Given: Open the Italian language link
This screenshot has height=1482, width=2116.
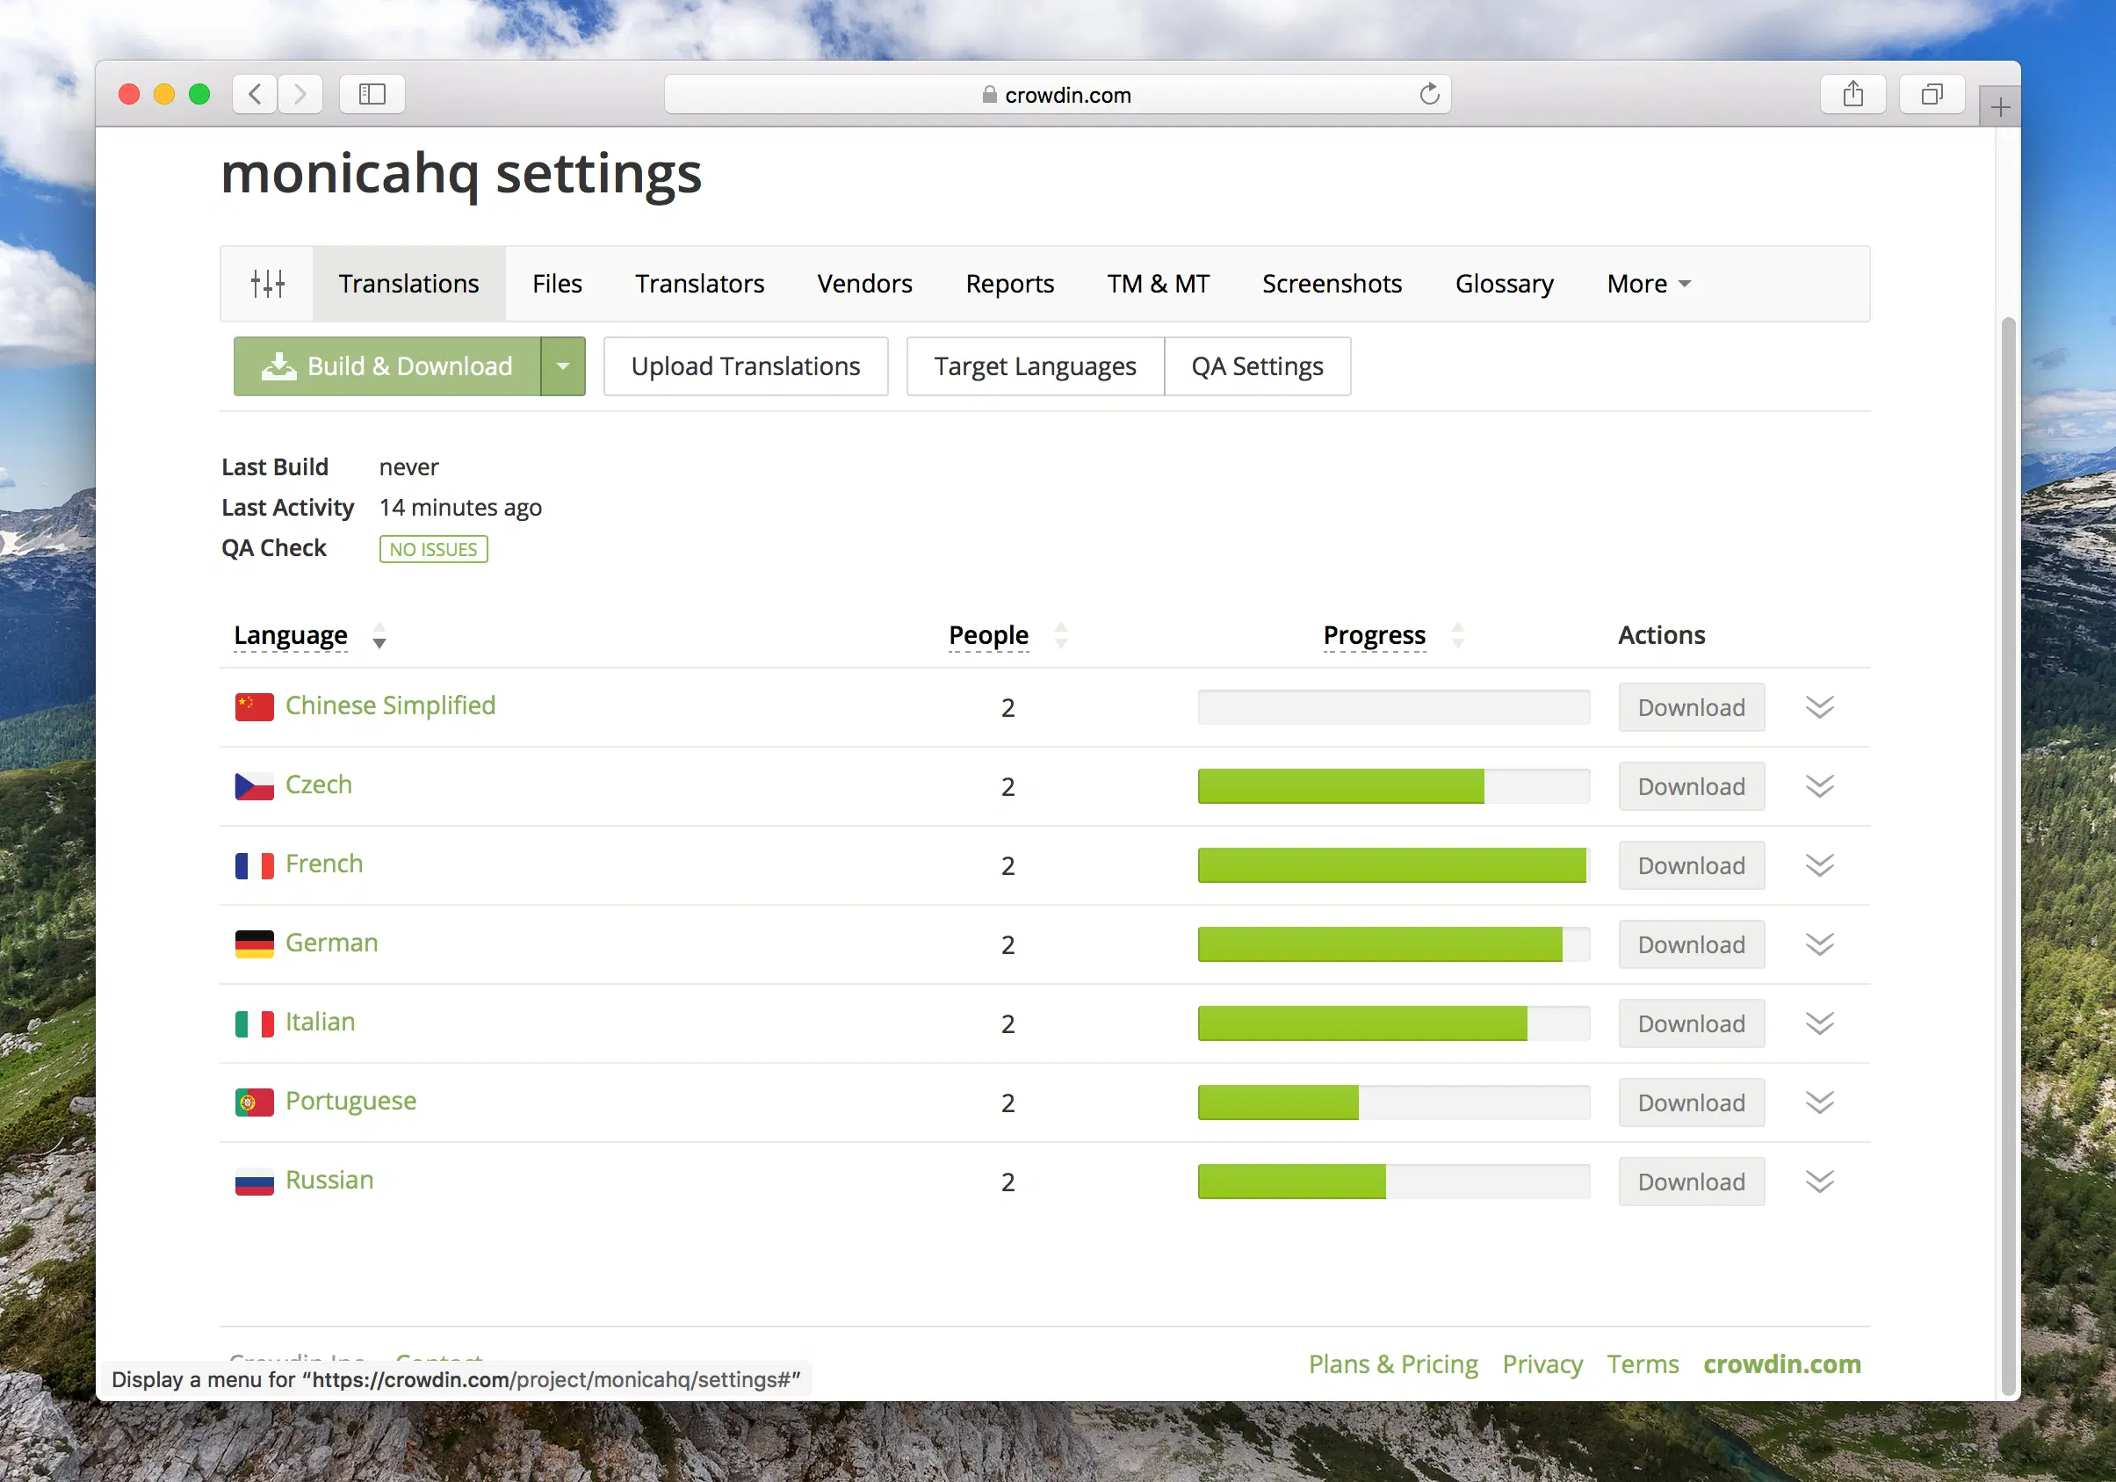Looking at the screenshot, I should [321, 1023].
